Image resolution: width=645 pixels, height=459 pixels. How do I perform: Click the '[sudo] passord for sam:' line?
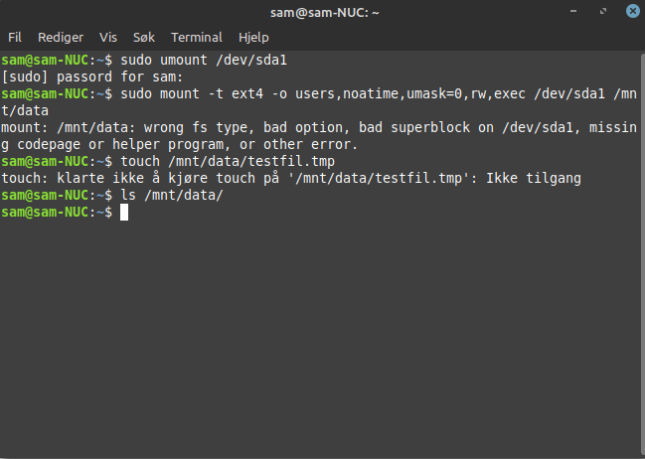coord(92,76)
